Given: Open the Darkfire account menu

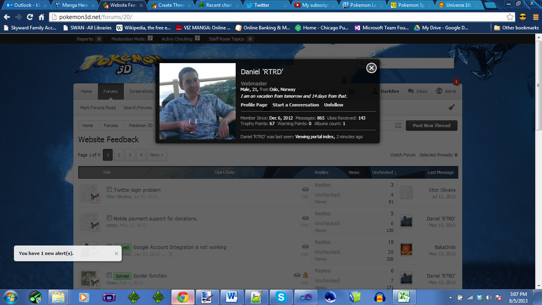Looking at the screenshot, I should pos(386,91).
